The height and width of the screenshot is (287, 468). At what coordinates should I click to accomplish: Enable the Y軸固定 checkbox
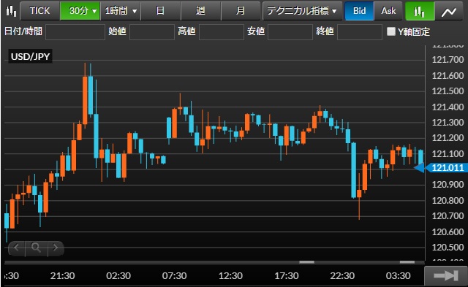point(390,31)
